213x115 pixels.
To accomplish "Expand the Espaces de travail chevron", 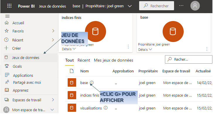I will 53,100.
